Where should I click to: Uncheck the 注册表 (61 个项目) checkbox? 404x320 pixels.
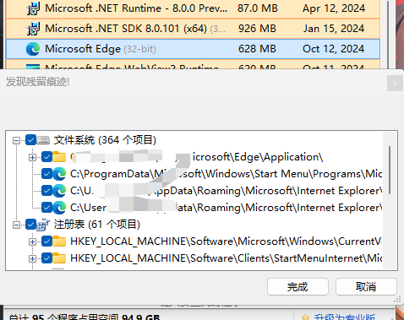30,225
